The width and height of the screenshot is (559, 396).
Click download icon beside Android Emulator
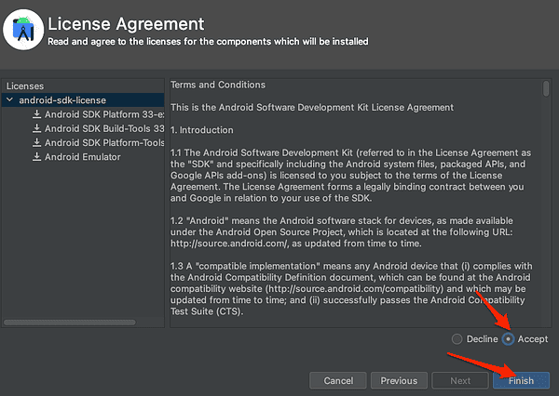coord(36,157)
